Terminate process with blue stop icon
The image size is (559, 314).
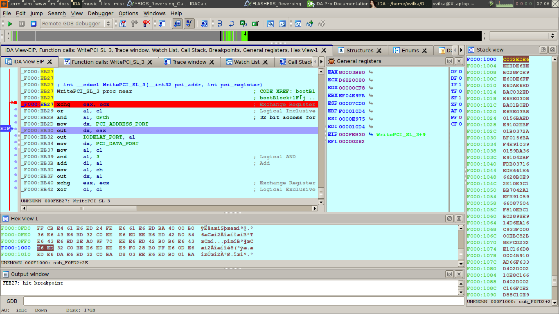tap(33, 24)
